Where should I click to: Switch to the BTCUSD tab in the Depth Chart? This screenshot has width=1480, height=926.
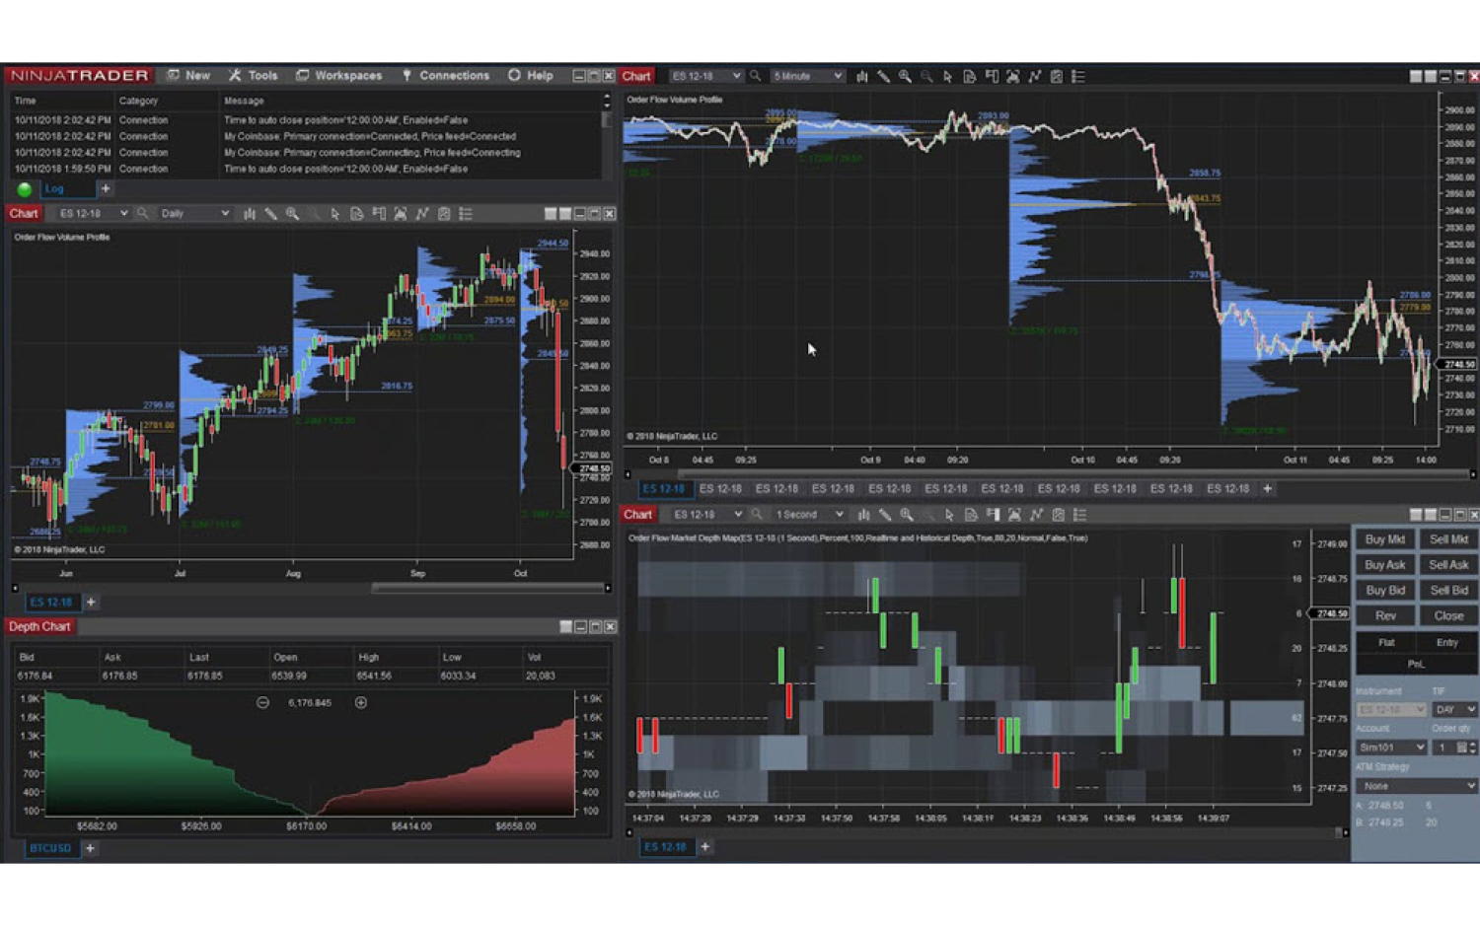(x=49, y=848)
